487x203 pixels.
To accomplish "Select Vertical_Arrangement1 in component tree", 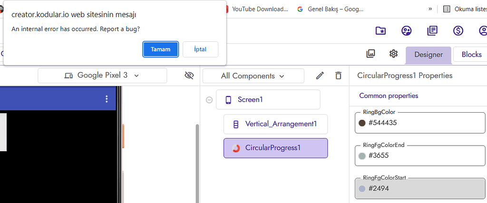I will pyautogui.click(x=275, y=124).
